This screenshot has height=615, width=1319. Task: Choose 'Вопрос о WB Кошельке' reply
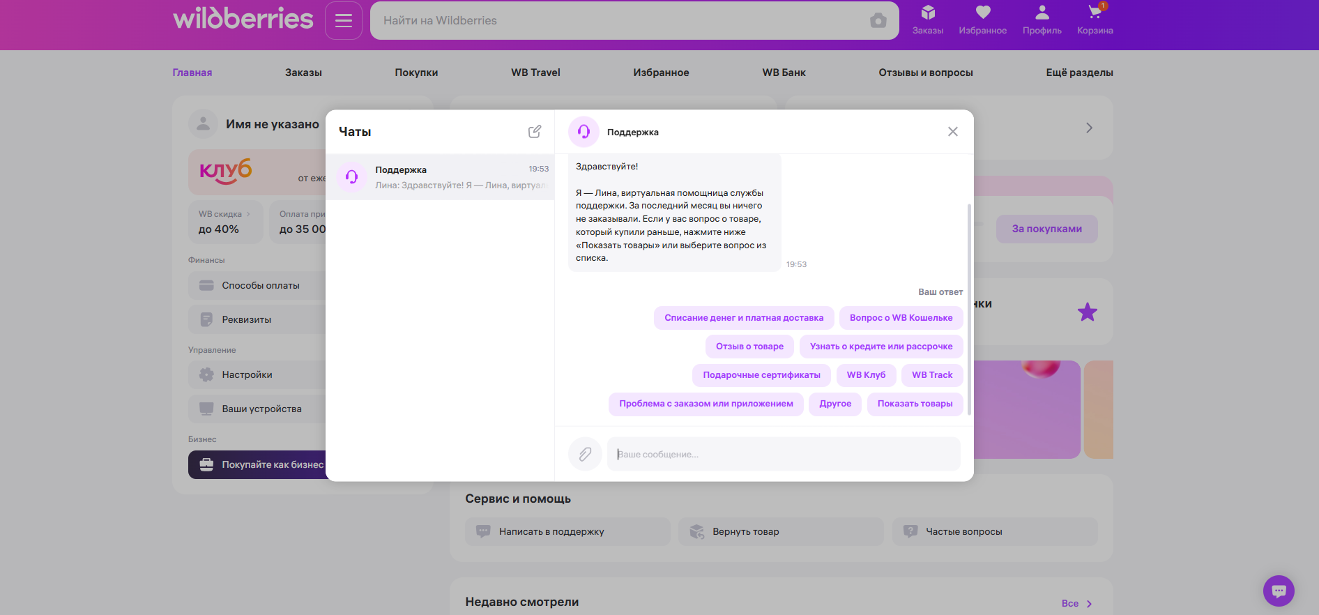901,318
